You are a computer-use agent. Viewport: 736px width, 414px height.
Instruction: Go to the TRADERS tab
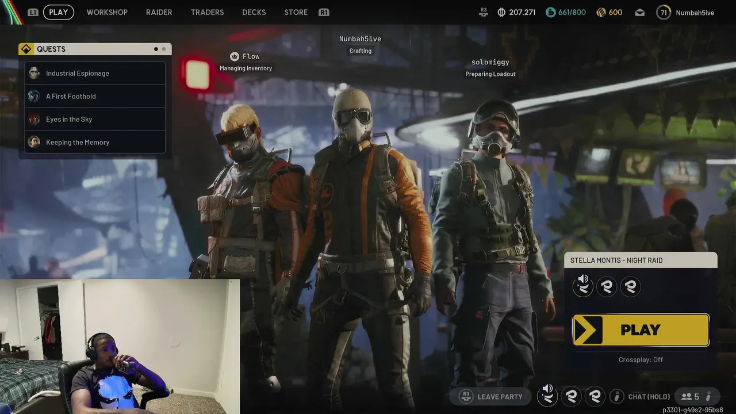pos(208,12)
